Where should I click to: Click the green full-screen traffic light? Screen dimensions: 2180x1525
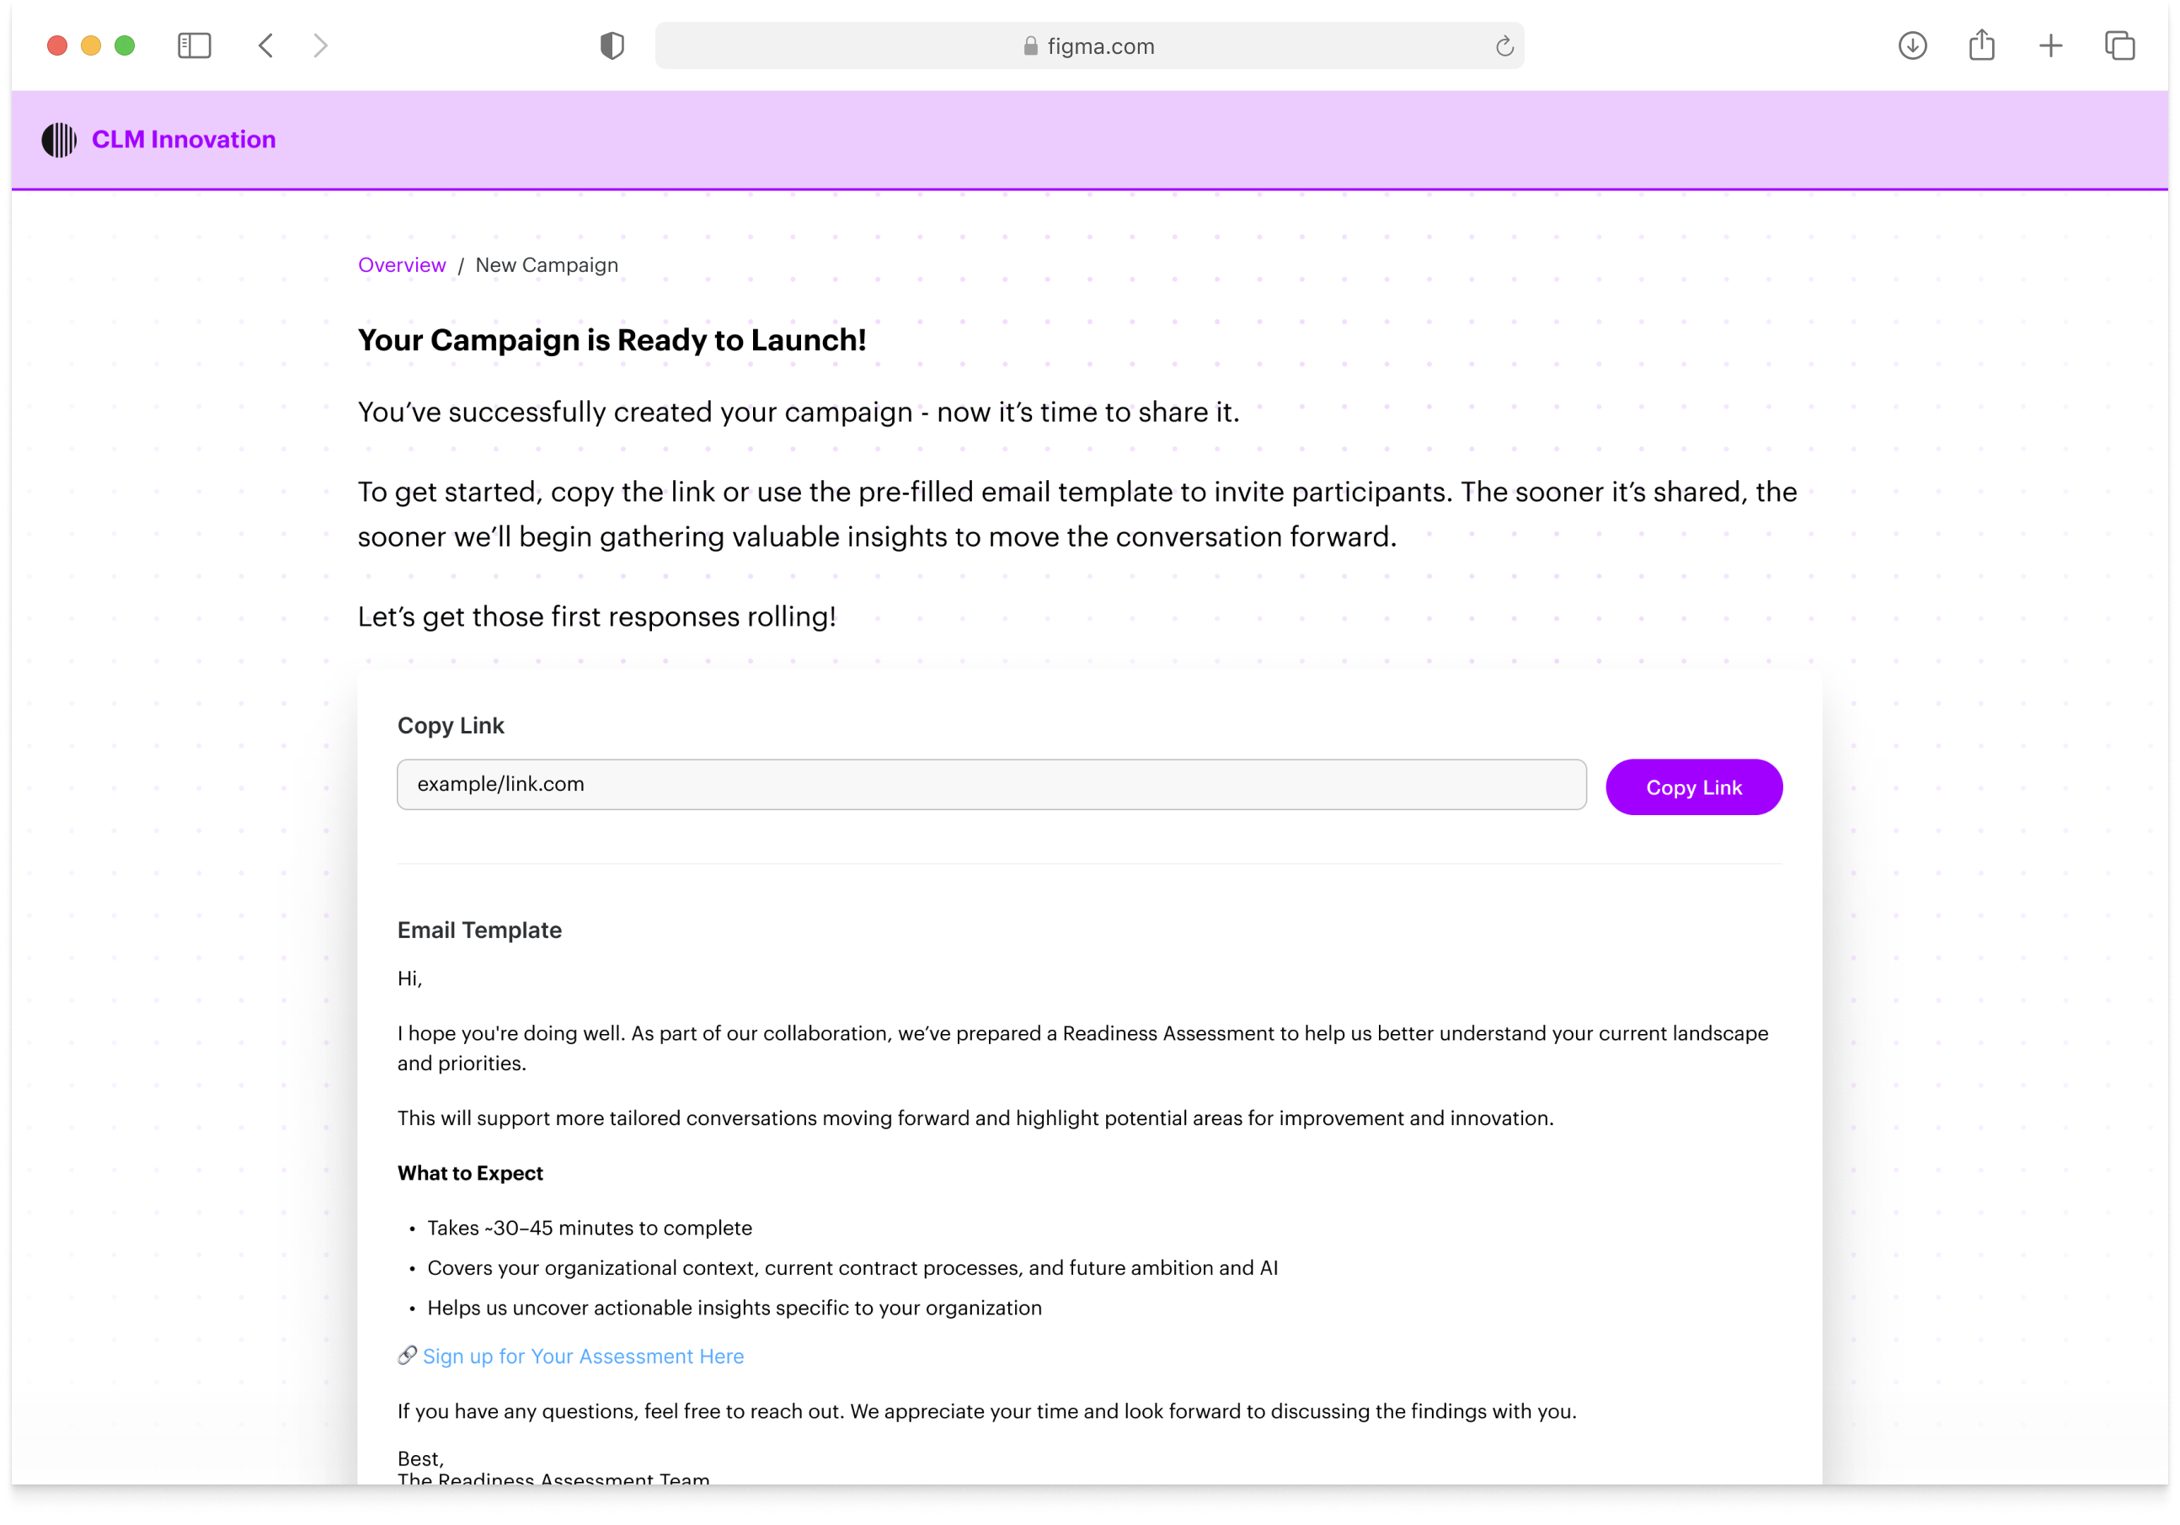[x=125, y=45]
